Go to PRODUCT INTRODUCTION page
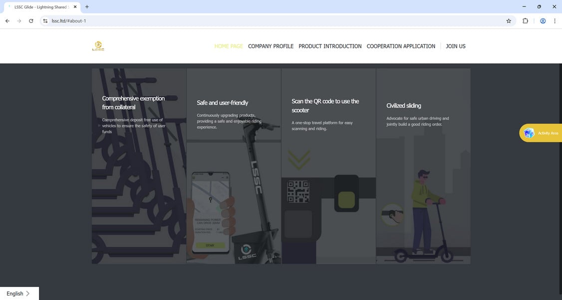 tap(330, 46)
